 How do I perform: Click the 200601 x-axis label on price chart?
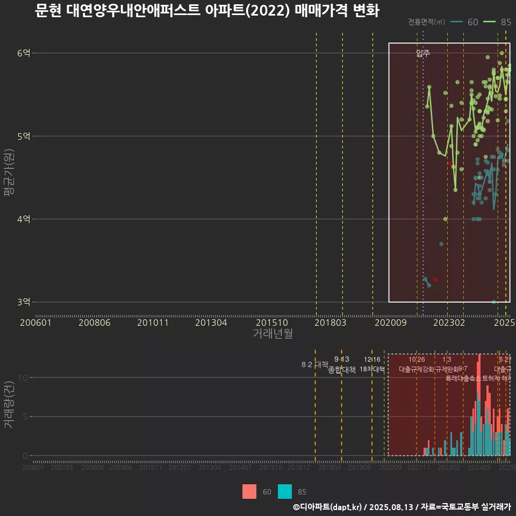point(35,322)
